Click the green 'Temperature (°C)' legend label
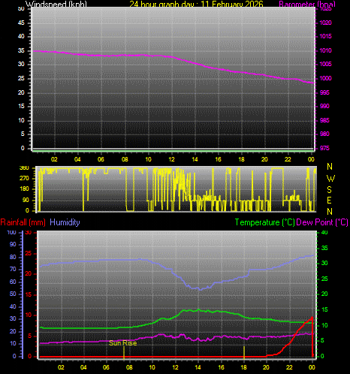 point(265,222)
